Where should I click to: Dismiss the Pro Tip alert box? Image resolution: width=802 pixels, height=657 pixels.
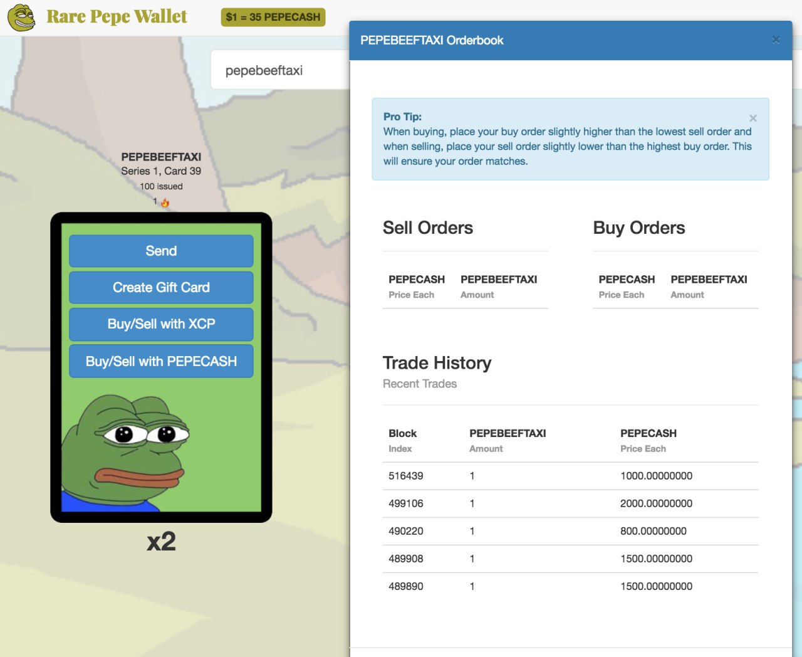753,118
